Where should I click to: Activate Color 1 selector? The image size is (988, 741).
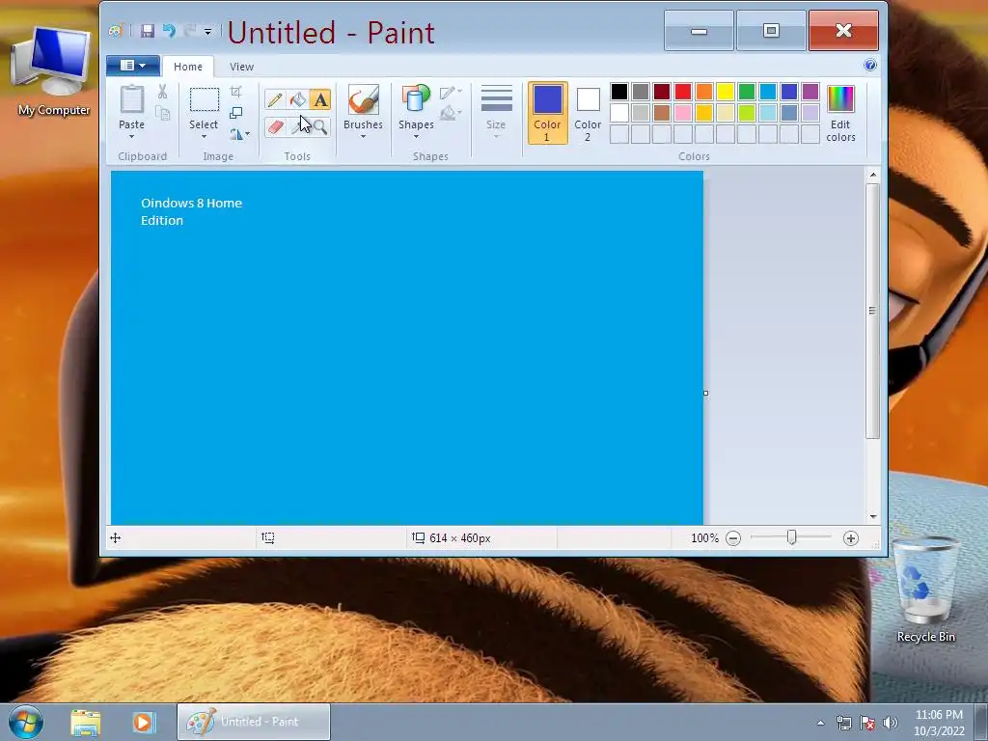(547, 113)
